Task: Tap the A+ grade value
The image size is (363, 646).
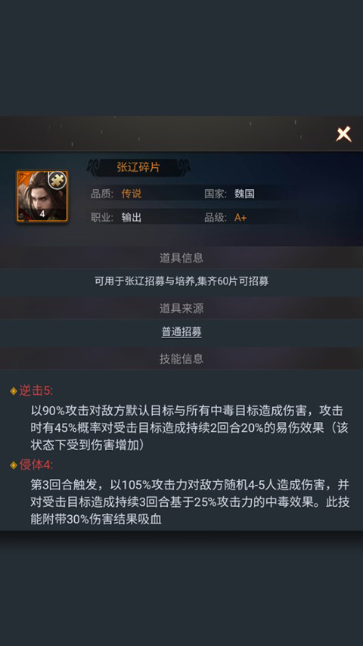Action: (x=240, y=218)
